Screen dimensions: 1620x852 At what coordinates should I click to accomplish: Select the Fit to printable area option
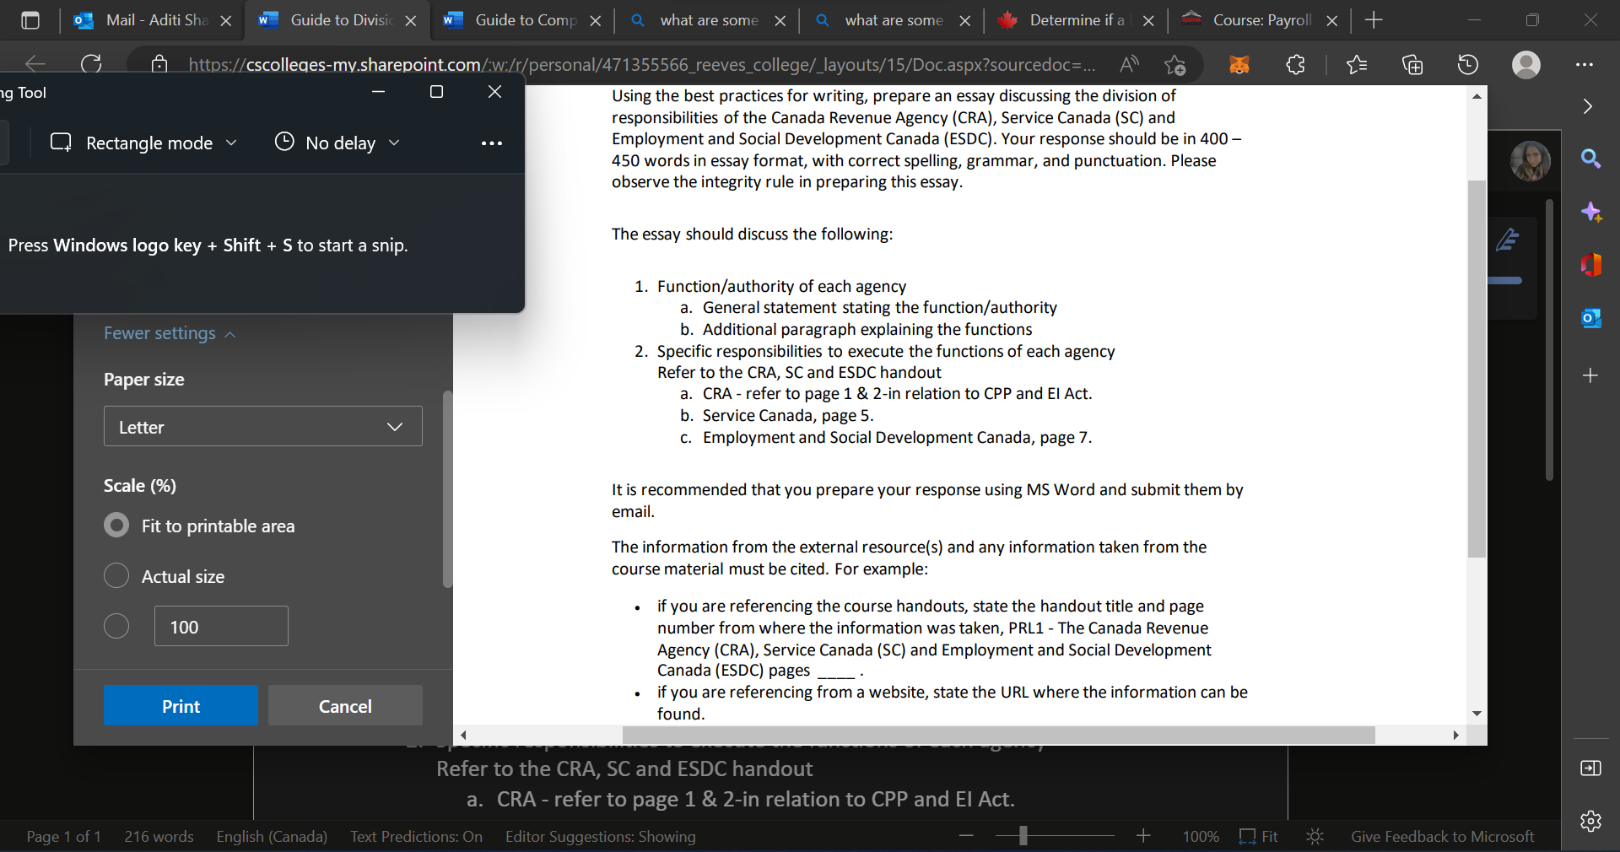pyautogui.click(x=116, y=526)
